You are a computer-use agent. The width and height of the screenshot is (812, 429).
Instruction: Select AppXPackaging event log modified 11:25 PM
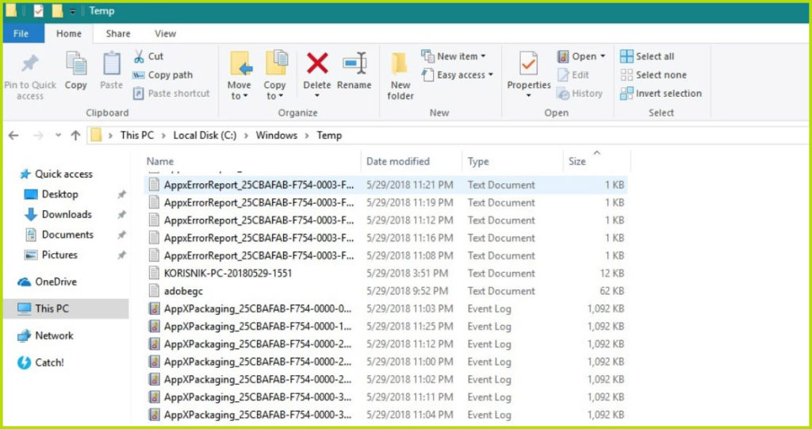point(385,327)
